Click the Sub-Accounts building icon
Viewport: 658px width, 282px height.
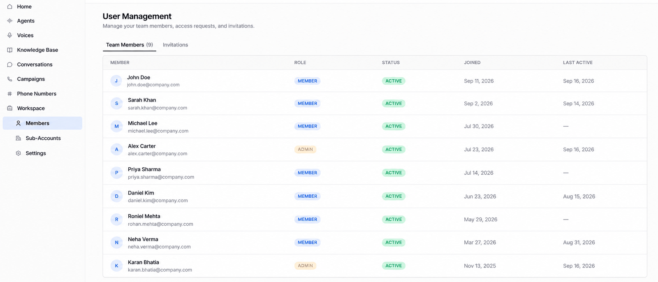(x=18, y=138)
